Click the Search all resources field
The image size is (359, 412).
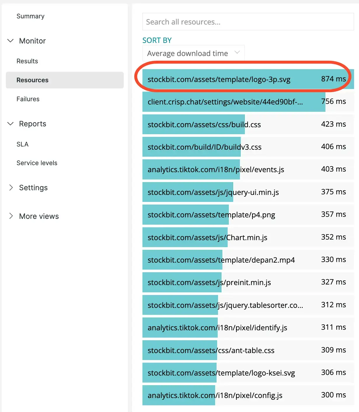pos(248,22)
